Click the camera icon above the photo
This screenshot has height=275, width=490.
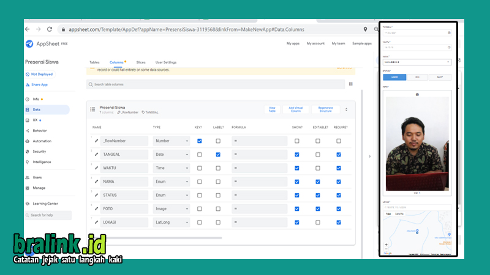click(417, 95)
